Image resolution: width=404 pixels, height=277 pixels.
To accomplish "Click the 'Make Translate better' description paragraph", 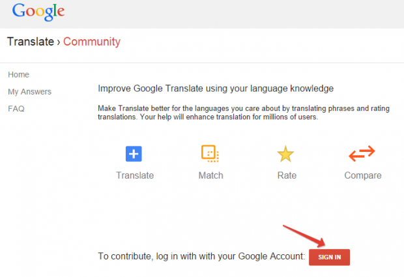I will 244,113.
